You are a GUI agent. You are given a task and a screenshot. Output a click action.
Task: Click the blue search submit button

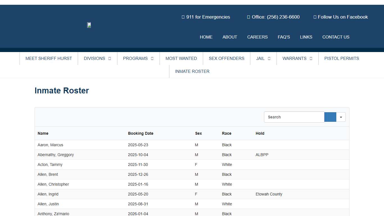(330, 117)
